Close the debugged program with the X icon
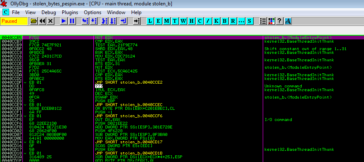This screenshot has height=162, width=364. point(50,21)
